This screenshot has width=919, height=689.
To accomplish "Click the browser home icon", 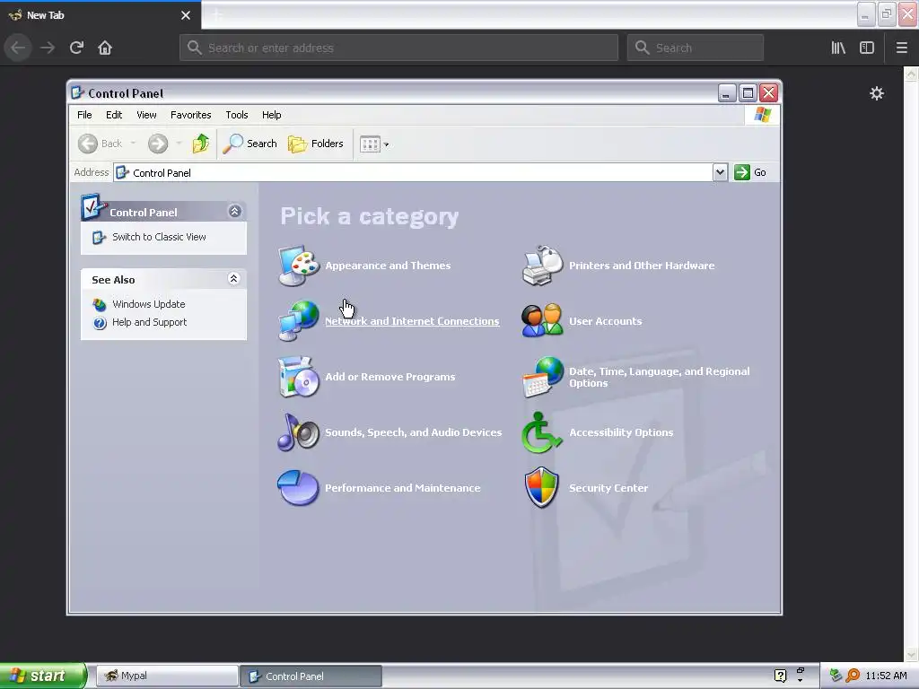I will pyautogui.click(x=105, y=48).
